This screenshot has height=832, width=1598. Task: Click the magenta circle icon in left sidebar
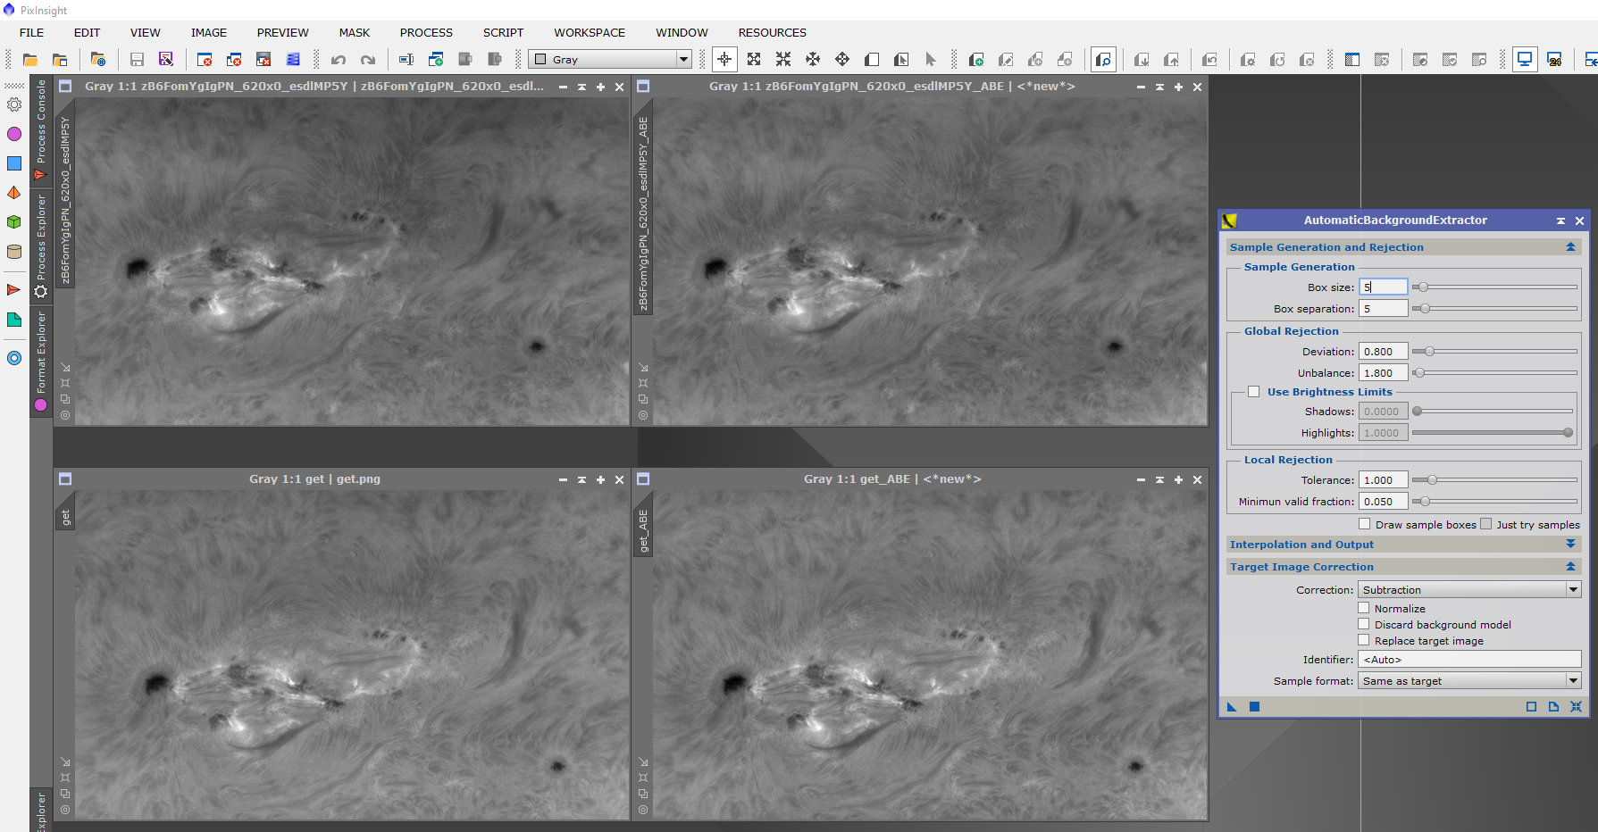pos(14,134)
